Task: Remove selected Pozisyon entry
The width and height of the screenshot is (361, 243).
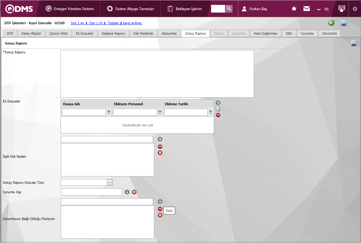Action: click(x=160, y=209)
